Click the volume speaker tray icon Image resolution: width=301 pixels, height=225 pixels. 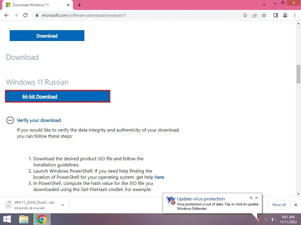click(x=273, y=219)
